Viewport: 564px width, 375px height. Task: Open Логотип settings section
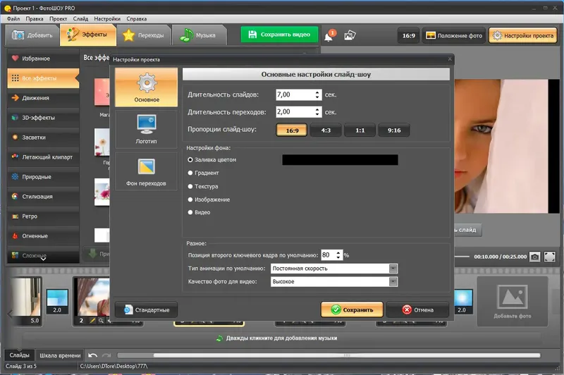146,130
